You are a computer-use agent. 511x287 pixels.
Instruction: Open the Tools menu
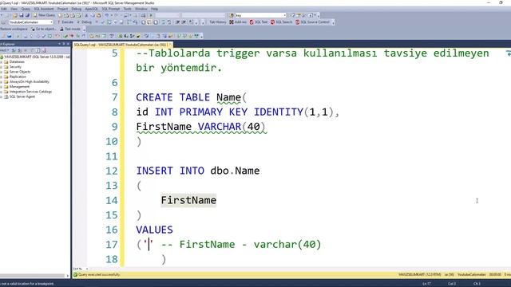point(128,9)
